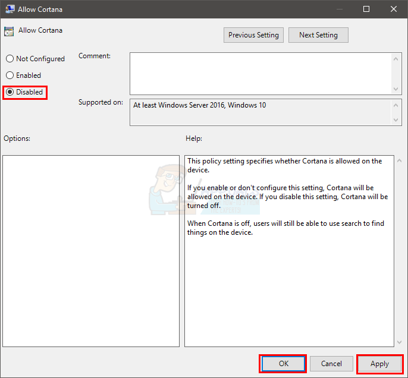This screenshot has height=378, width=408.
Task: Select the Not Configured radio button
Action: coord(35,59)
